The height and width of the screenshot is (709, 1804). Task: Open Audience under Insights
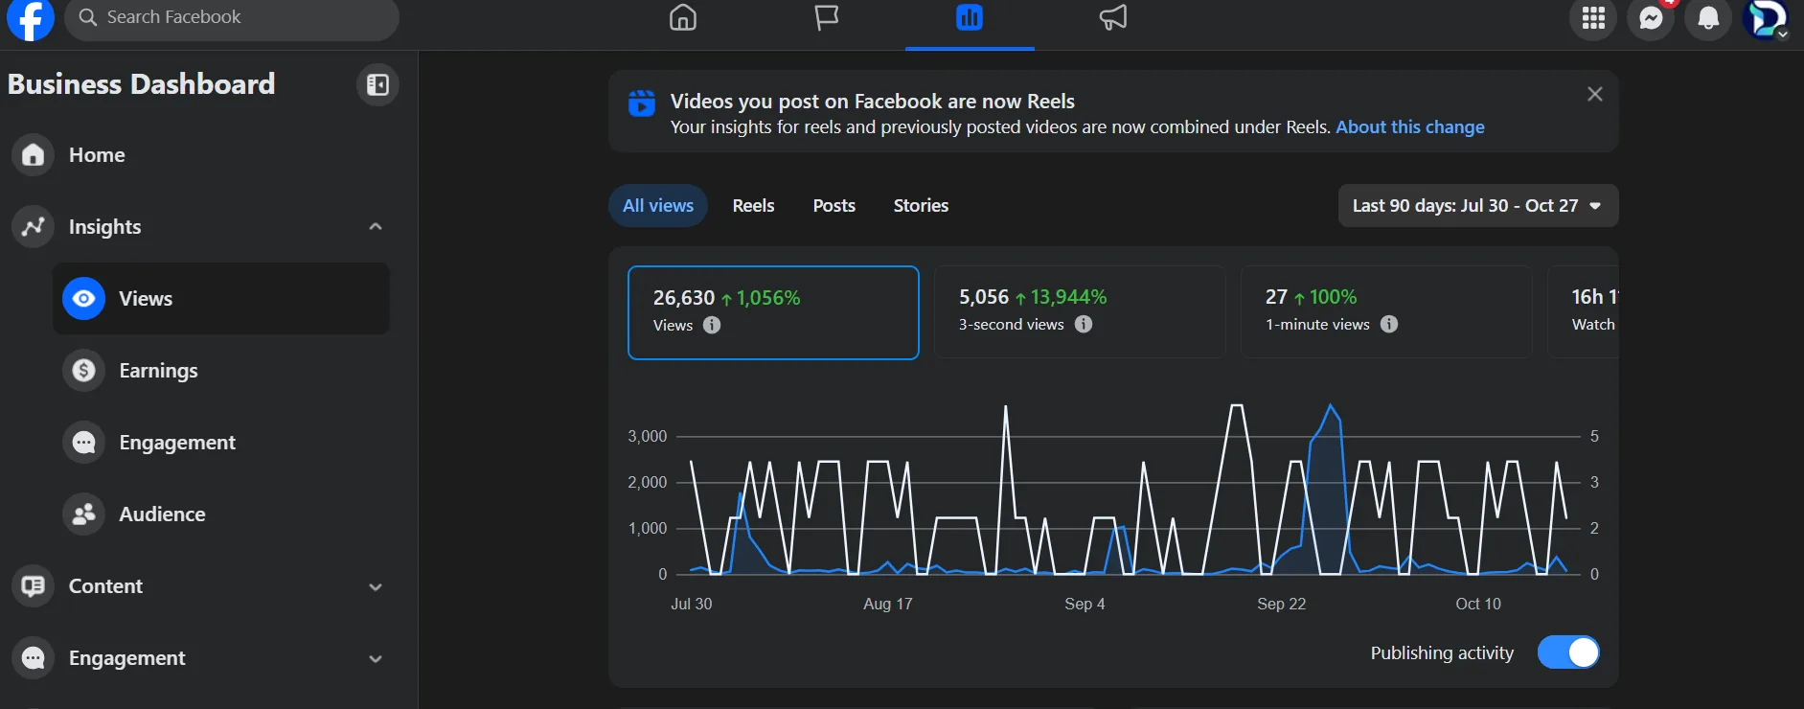[x=221, y=515]
